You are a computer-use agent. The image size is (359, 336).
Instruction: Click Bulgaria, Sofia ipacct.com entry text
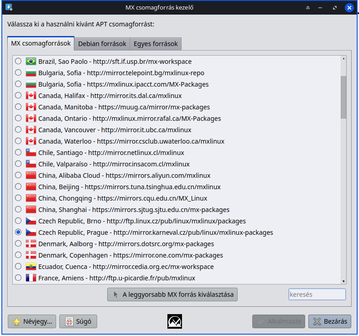[x=124, y=84]
